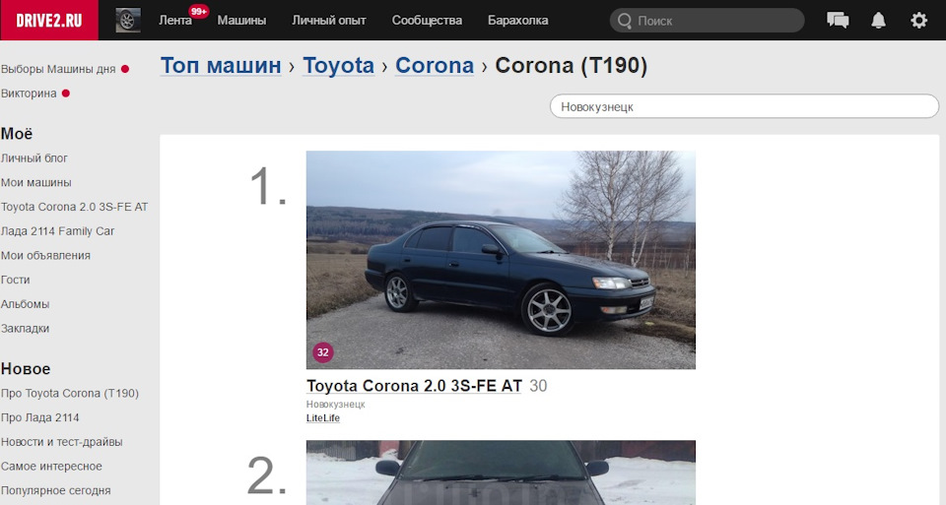Open the user avatar wheel thumbnail
The height and width of the screenshot is (505, 946).
pyautogui.click(x=128, y=21)
